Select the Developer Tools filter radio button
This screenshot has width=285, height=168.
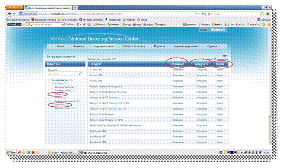point(53,90)
